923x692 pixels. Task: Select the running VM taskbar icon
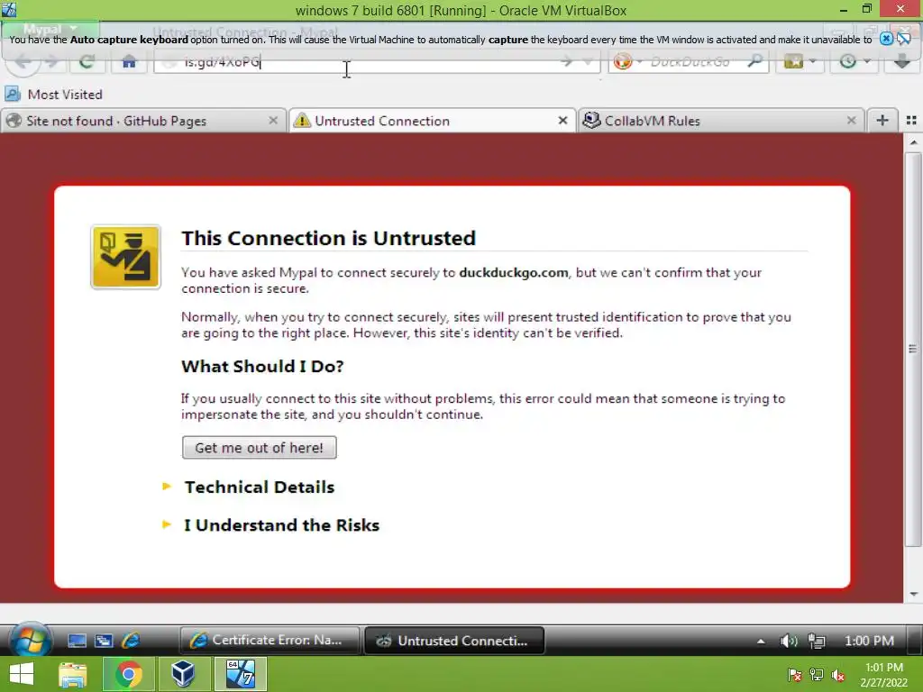tap(240, 674)
